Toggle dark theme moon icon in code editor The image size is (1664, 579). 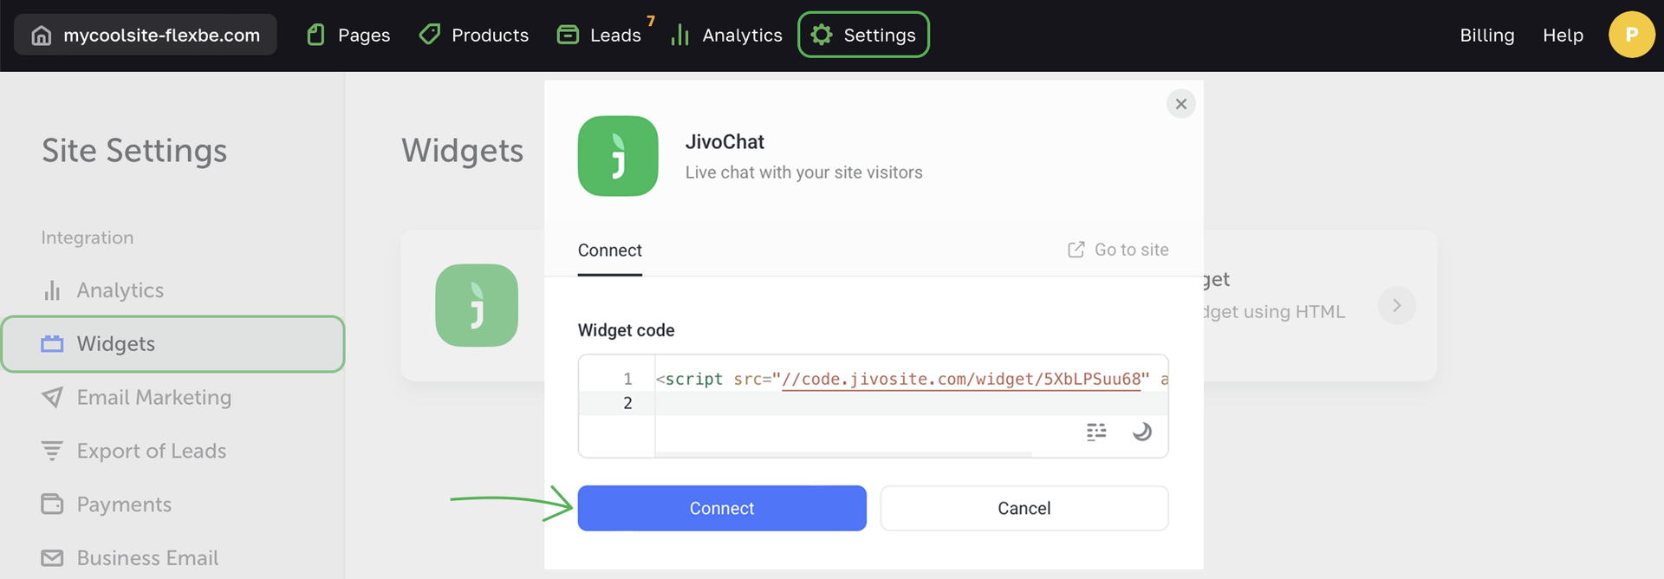pos(1141,431)
